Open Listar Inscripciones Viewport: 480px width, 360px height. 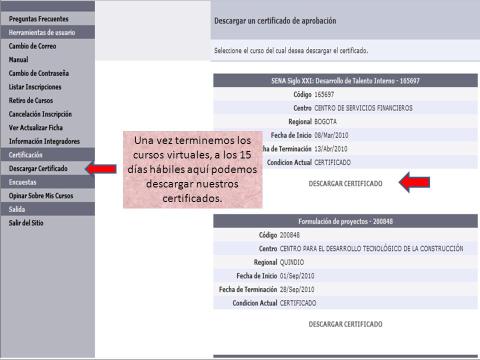(x=35, y=87)
